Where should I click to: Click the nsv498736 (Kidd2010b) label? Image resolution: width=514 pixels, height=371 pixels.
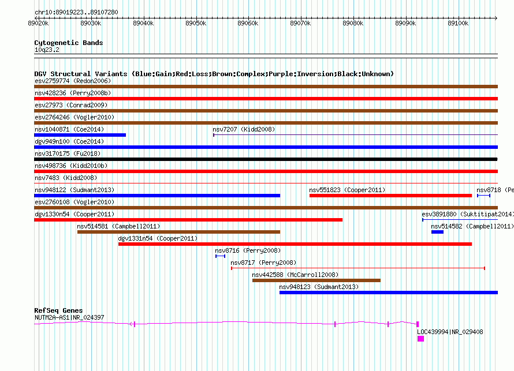(71, 166)
